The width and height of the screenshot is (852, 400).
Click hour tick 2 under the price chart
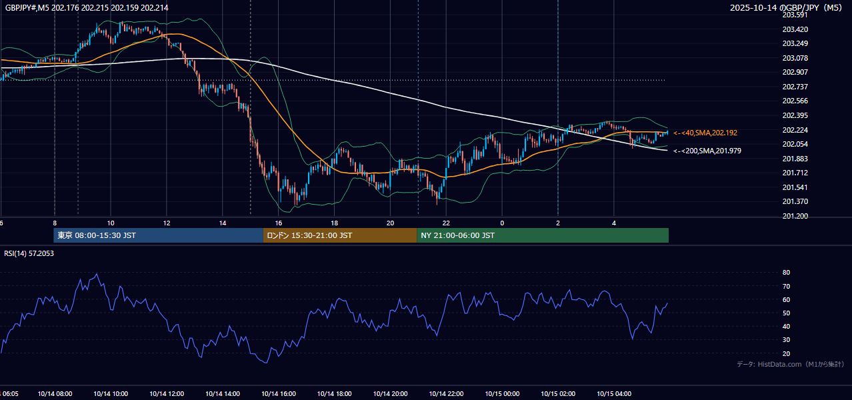(558, 223)
